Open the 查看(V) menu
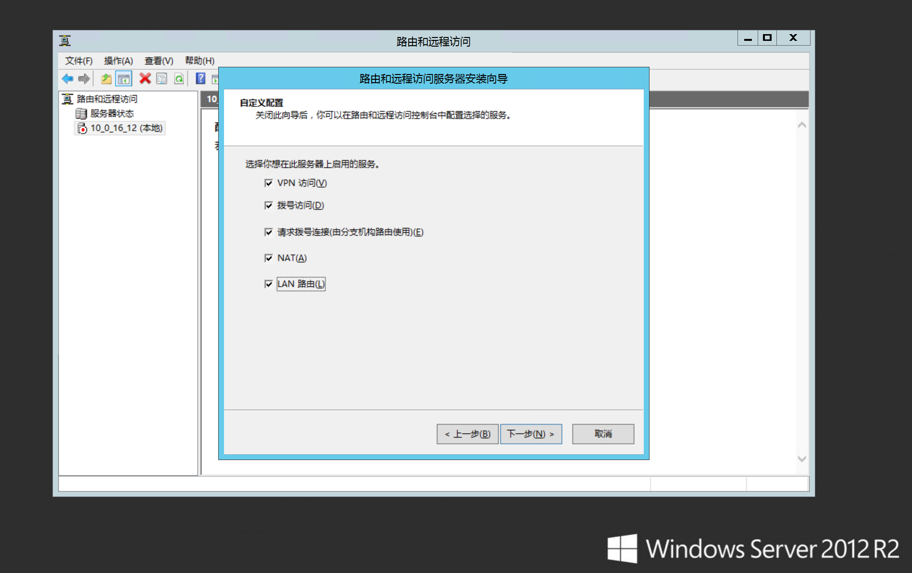The height and width of the screenshot is (573, 912). point(159,61)
